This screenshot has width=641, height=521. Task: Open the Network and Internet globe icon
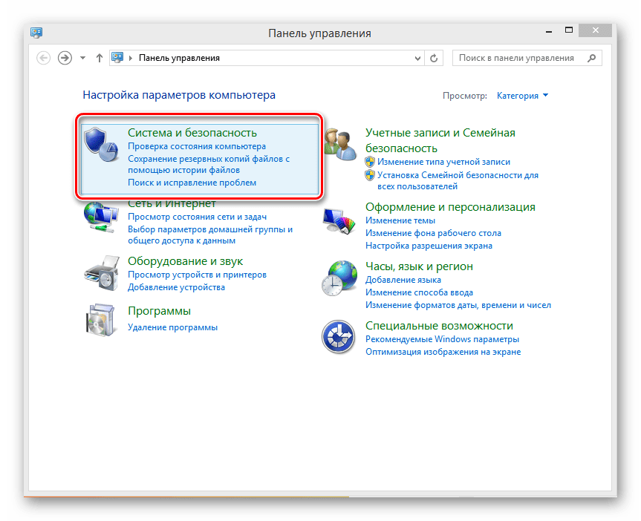(x=101, y=217)
